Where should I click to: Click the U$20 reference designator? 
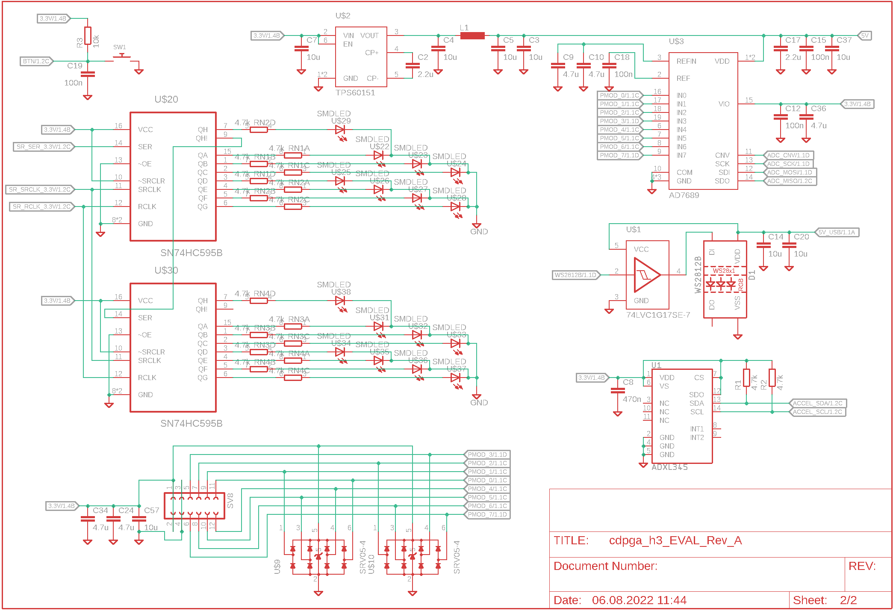point(166,99)
